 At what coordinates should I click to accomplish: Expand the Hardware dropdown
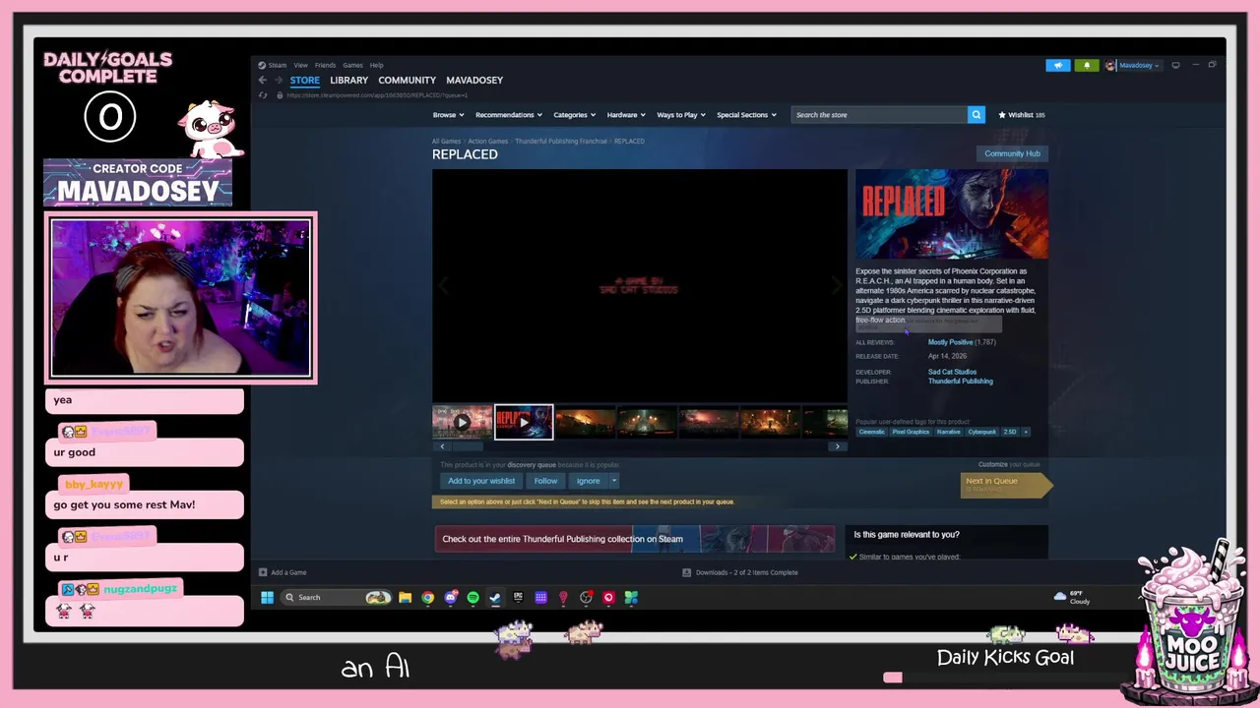[x=626, y=115]
